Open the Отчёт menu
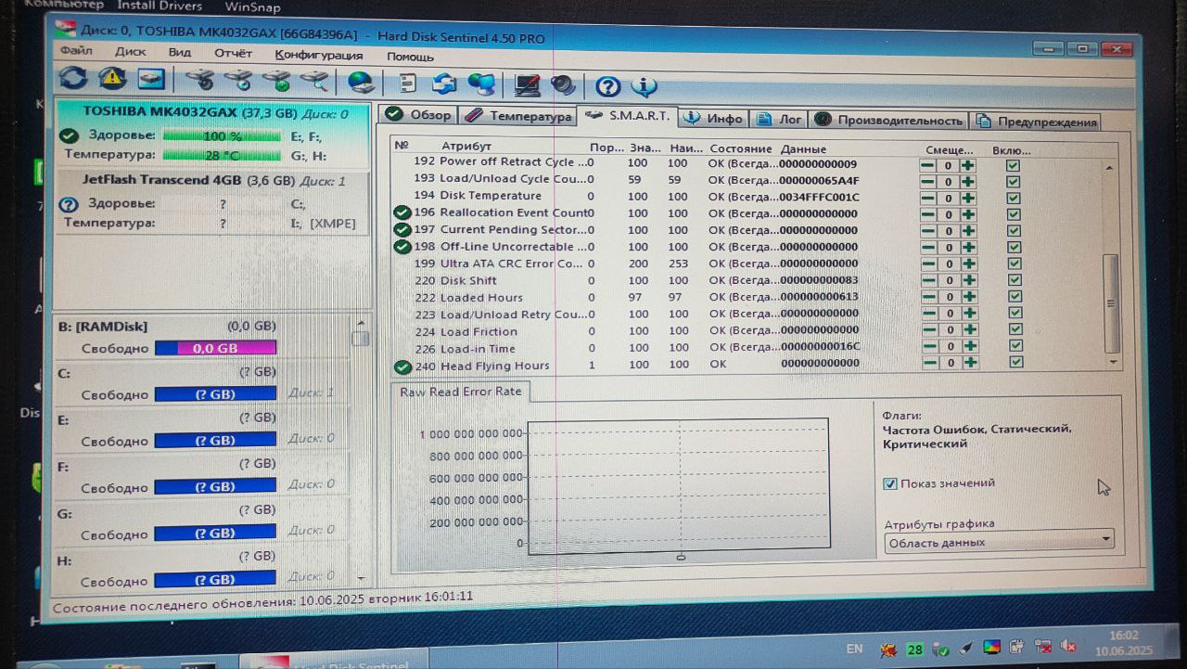The width and height of the screenshot is (1187, 669). point(233,54)
